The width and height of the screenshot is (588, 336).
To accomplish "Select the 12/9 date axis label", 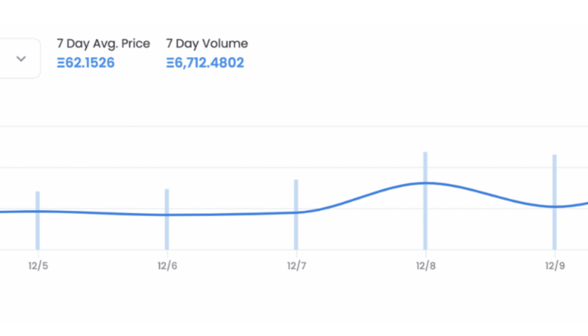I will pyautogui.click(x=554, y=266).
